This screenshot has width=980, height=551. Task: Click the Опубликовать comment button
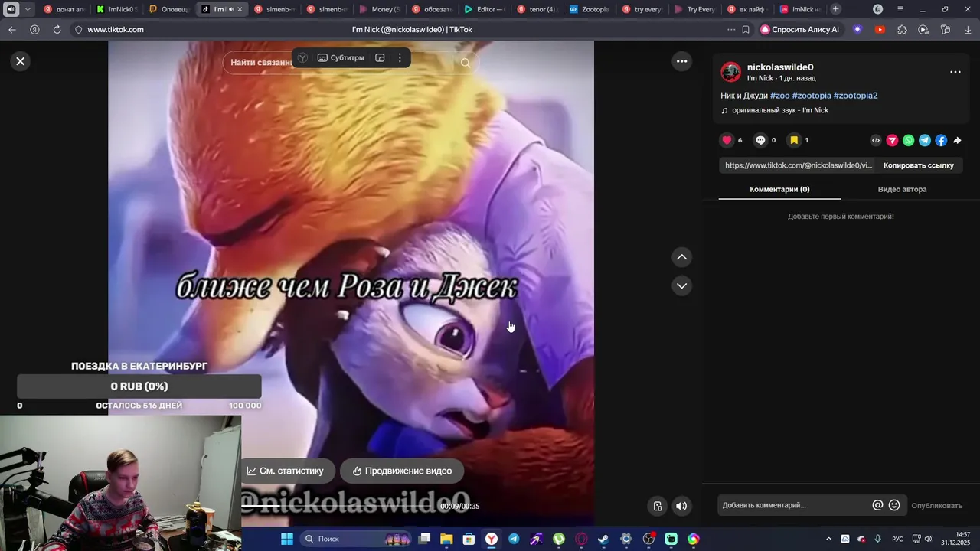[936, 505]
